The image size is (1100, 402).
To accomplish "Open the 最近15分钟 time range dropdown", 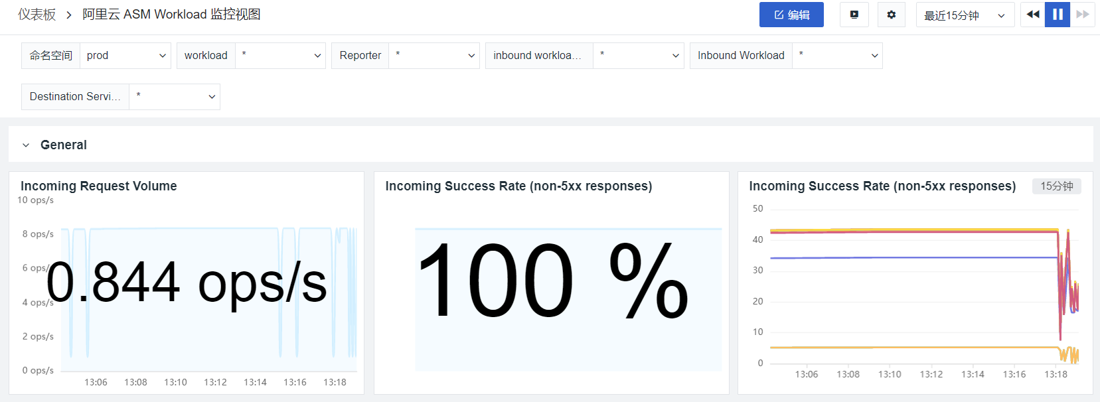I will [965, 15].
